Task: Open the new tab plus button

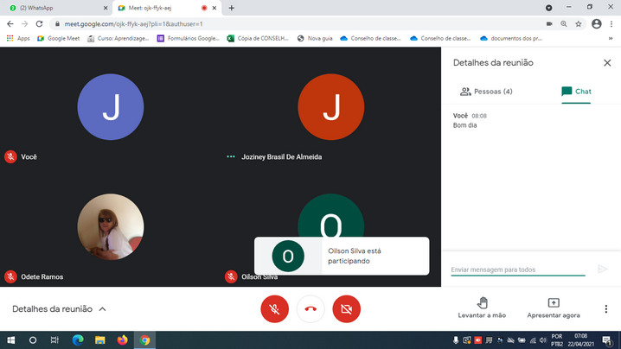Action: click(232, 8)
